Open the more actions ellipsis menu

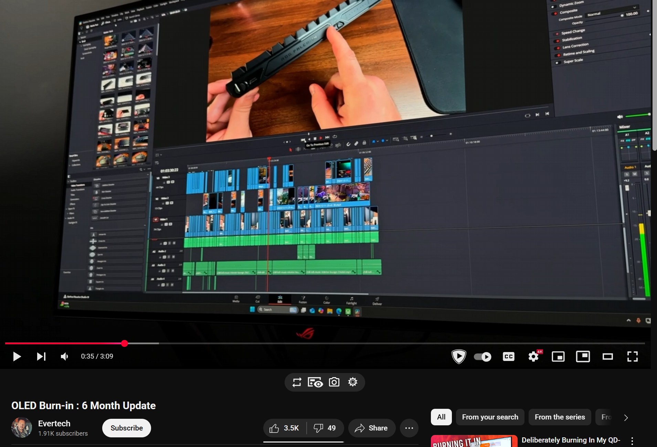pos(409,428)
